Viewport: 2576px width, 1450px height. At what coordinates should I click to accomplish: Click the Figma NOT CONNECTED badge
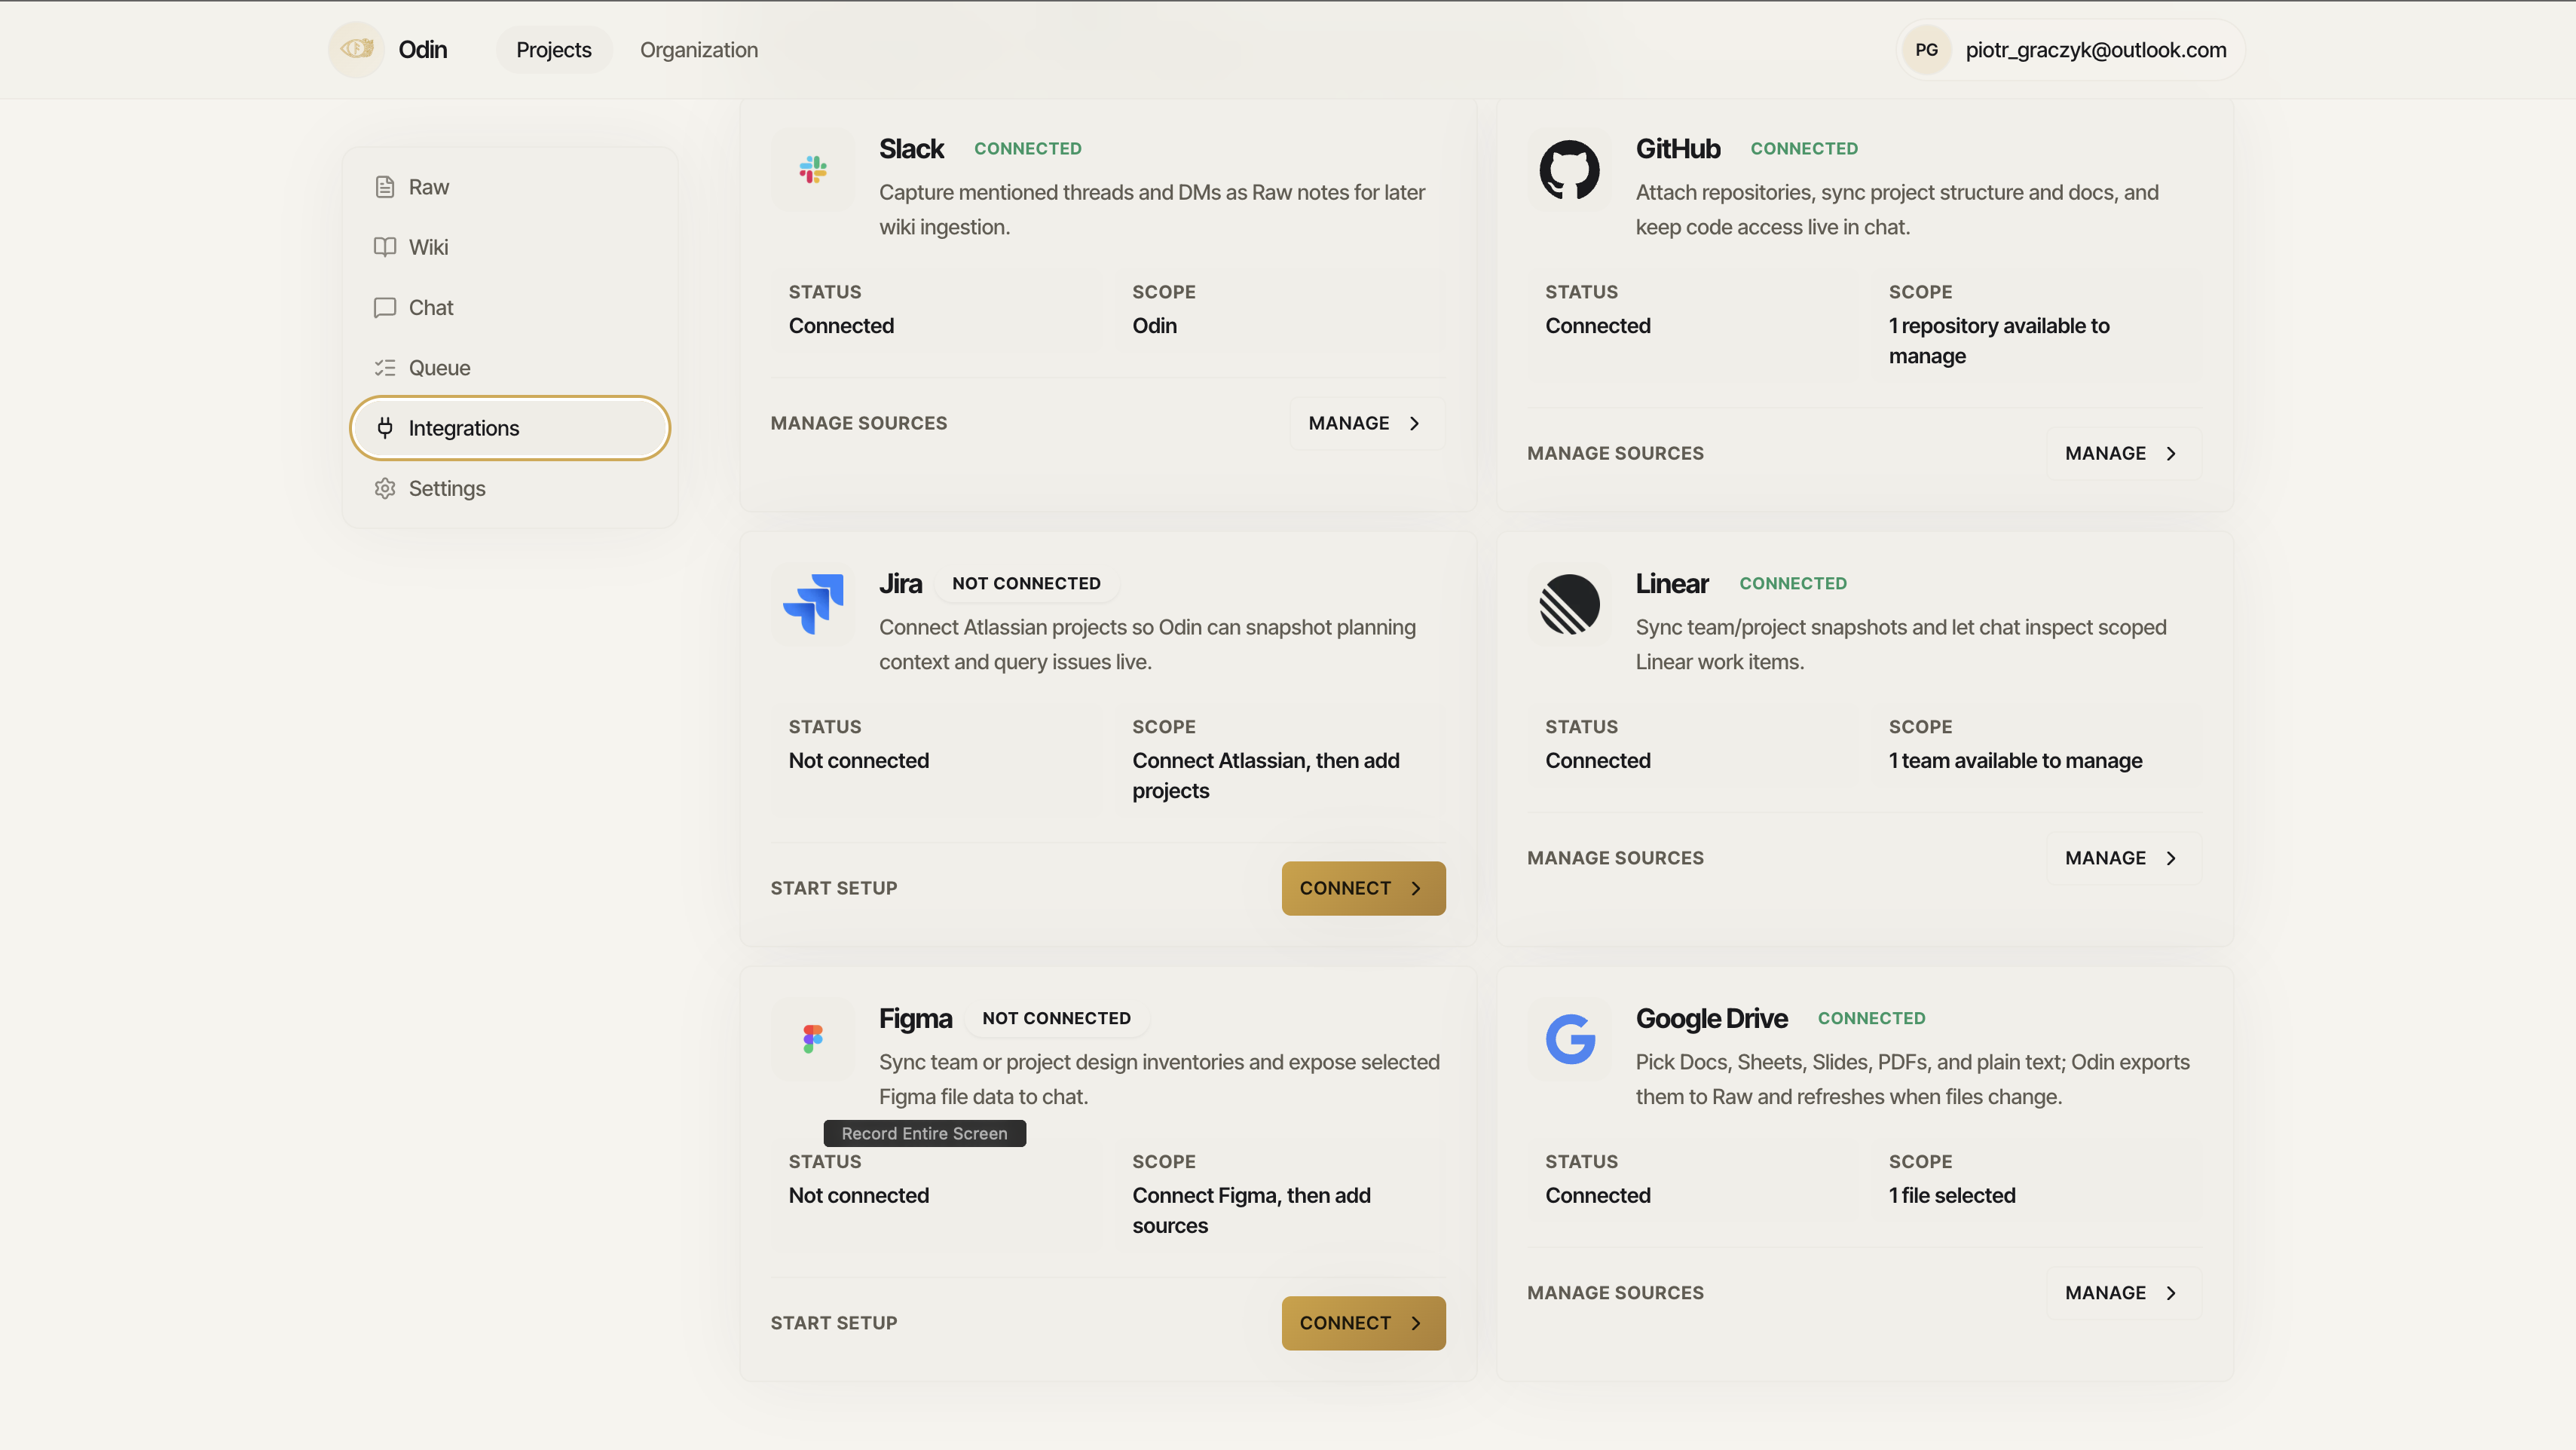pyautogui.click(x=1056, y=1018)
